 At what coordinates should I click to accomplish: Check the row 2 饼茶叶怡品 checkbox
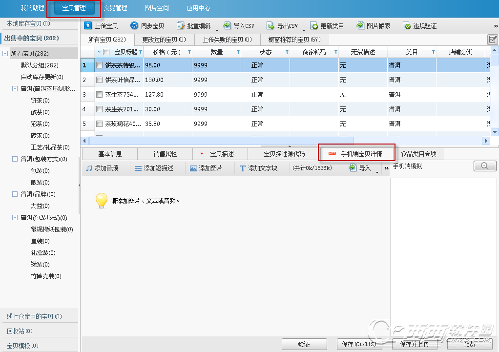[99, 80]
